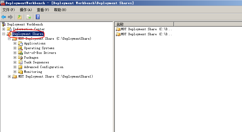
Task: Select the Deployment Workbench root label
Action: pyautogui.click(x=25, y=24)
